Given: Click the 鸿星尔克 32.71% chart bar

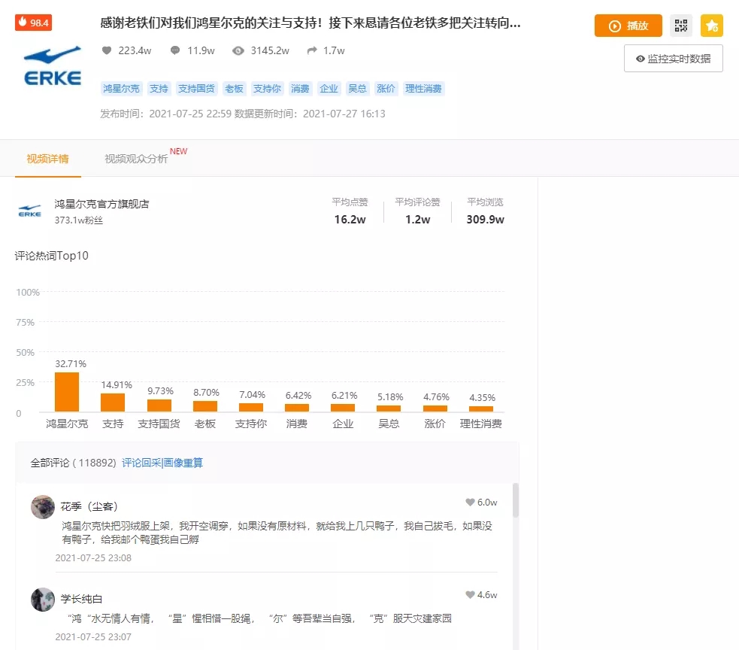Looking at the screenshot, I should [67, 392].
